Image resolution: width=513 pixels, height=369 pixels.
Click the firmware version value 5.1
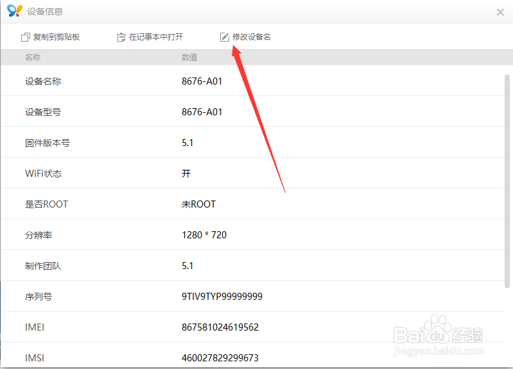click(x=187, y=143)
